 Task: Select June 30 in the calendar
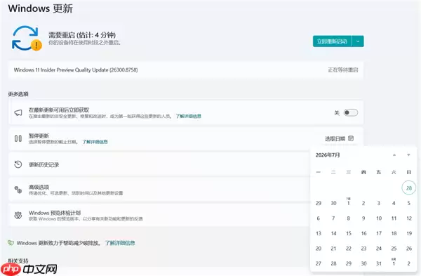(333, 203)
